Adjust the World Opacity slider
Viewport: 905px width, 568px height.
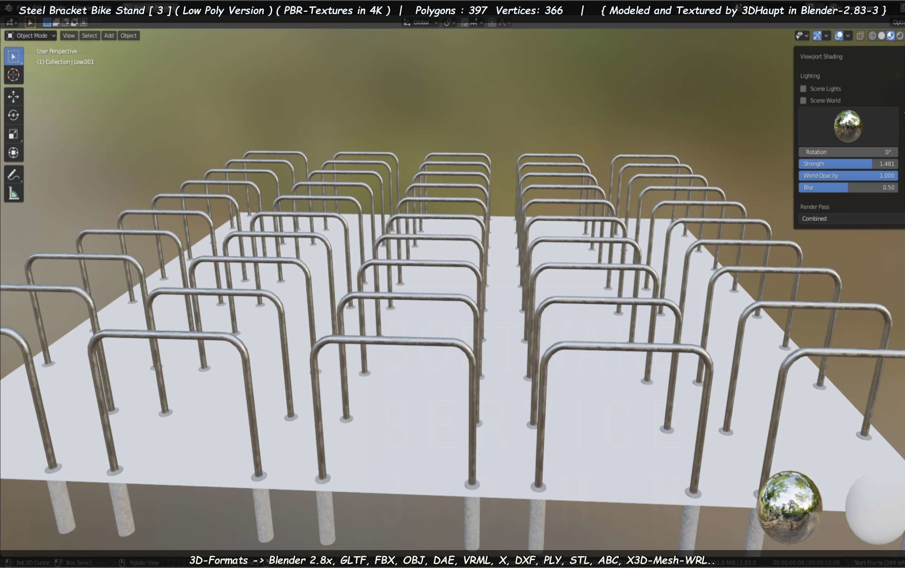click(848, 175)
